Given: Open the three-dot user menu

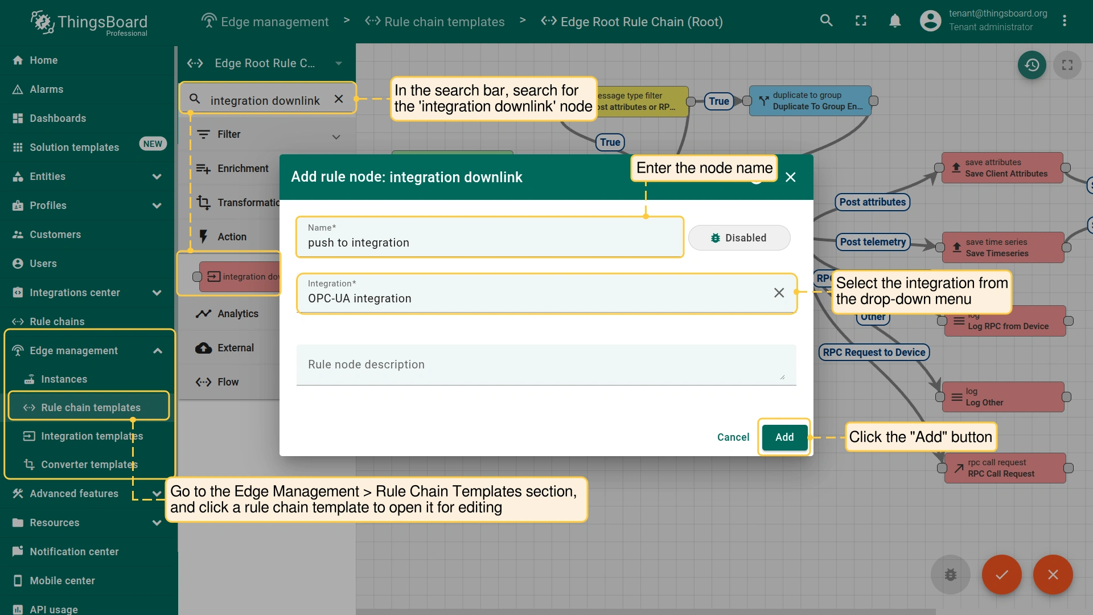Looking at the screenshot, I should point(1064,21).
